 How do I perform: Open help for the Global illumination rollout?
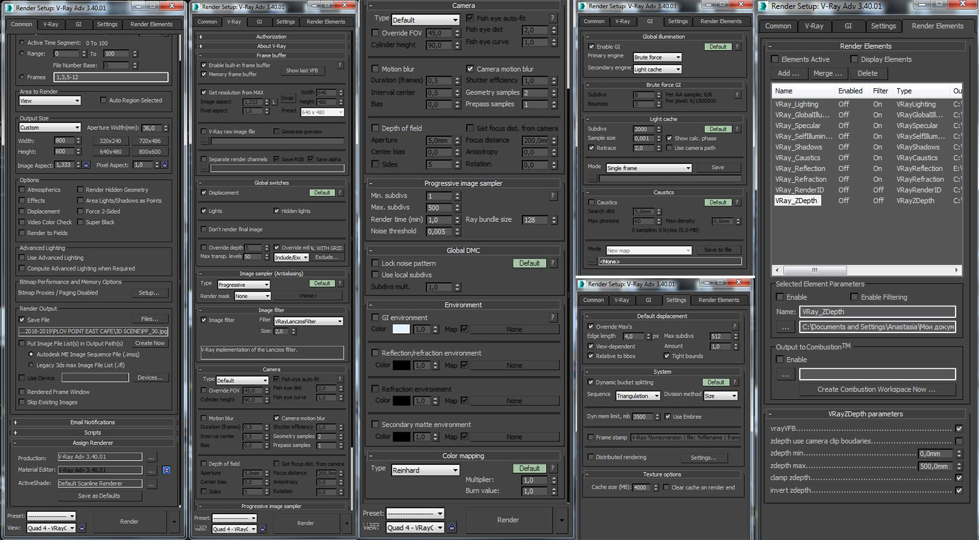pyautogui.click(x=737, y=47)
